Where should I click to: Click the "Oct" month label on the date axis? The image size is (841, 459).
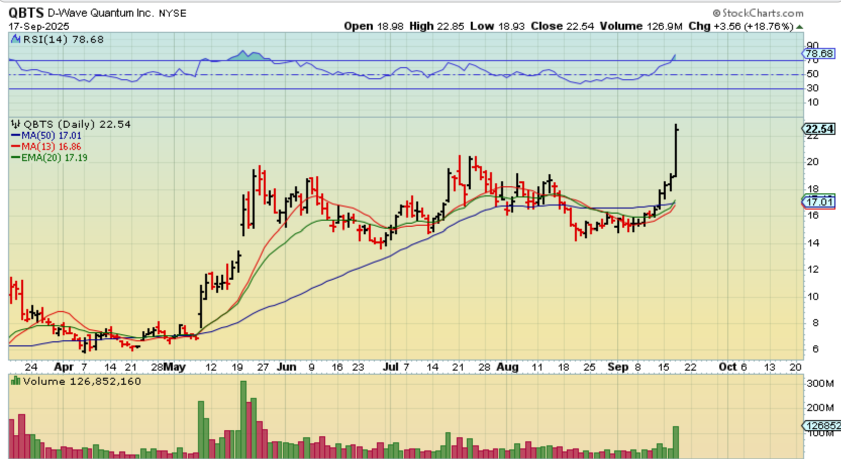[727, 367]
